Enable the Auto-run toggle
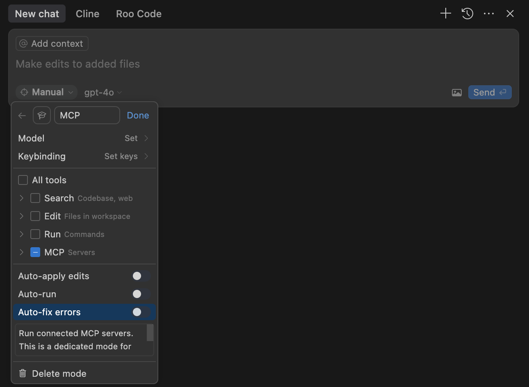 tap(141, 294)
